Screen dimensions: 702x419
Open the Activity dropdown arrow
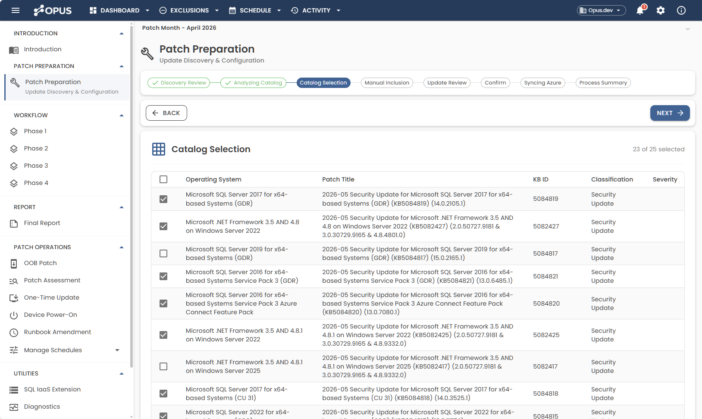(338, 10)
